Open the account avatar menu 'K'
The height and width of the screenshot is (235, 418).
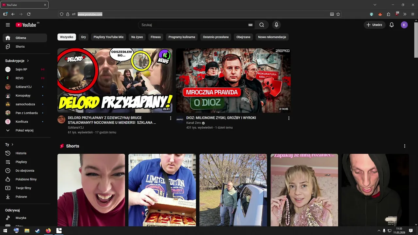click(x=404, y=25)
